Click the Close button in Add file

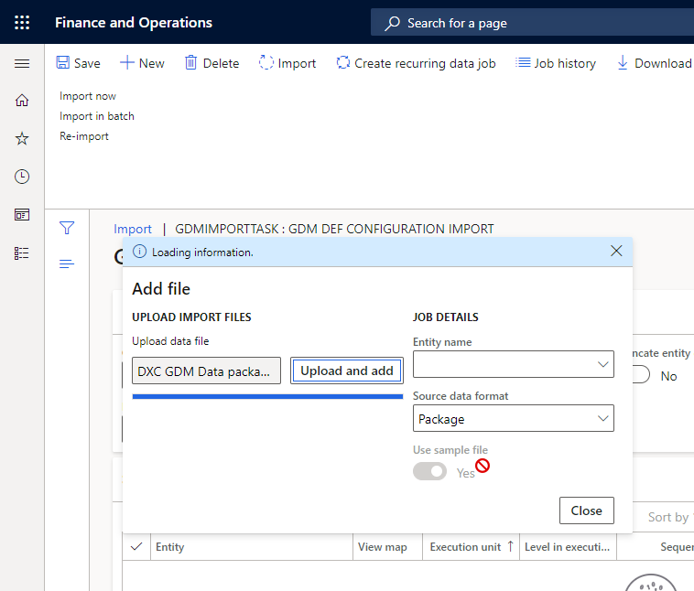coord(587,510)
